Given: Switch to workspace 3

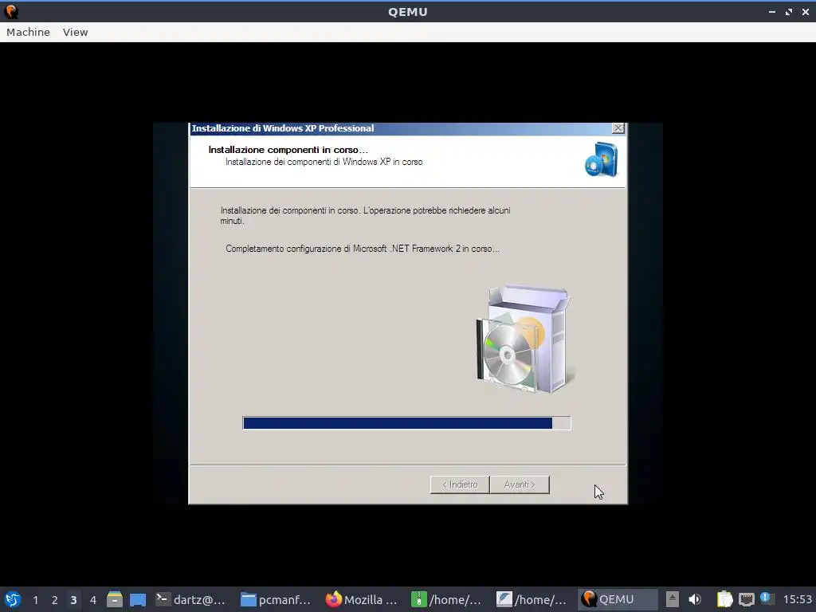Looking at the screenshot, I should [73, 600].
